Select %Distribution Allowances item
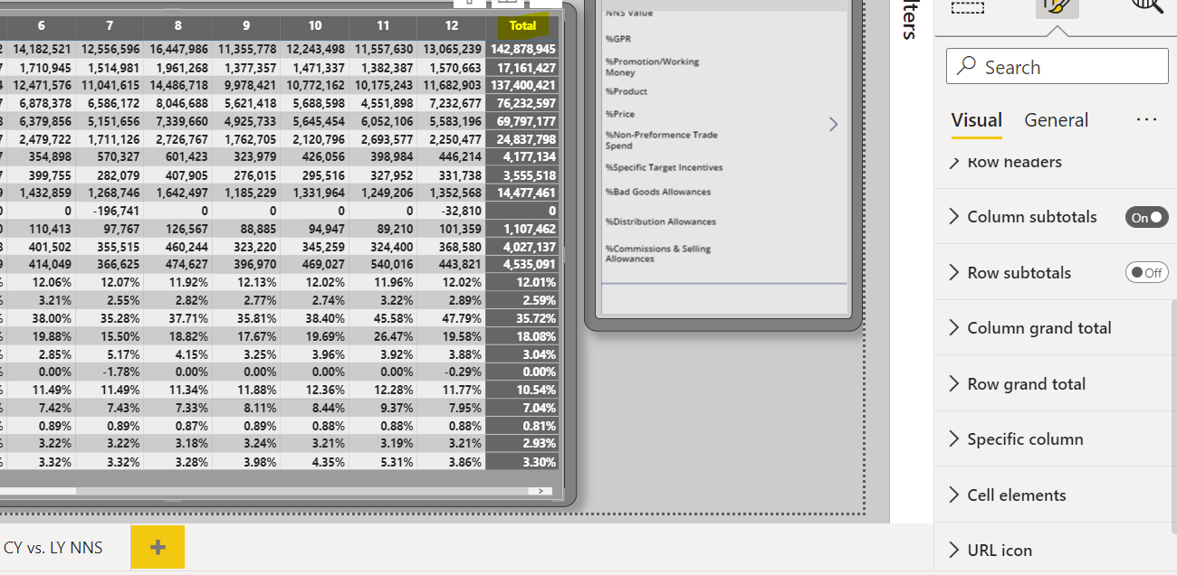1177x575 pixels. click(x=660, y=222)
